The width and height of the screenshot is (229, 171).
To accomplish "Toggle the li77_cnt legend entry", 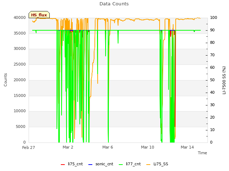I will point(130,164).
